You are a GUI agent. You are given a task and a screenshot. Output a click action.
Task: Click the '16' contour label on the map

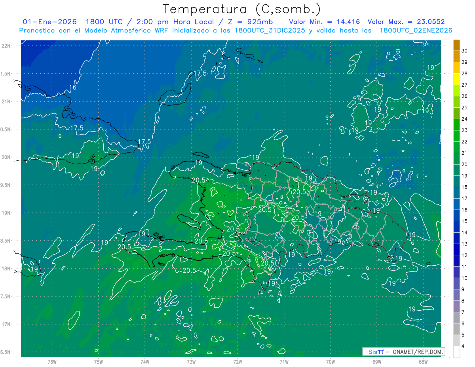tap(73, 87)
